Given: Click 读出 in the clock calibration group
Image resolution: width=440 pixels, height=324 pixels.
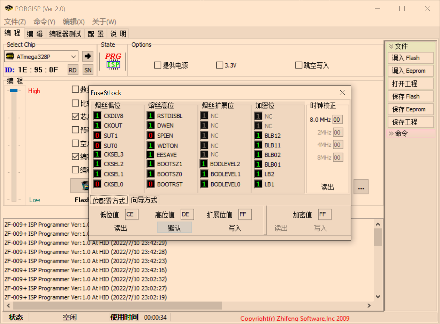Looking at the screenshot, I should pos(327,187).
